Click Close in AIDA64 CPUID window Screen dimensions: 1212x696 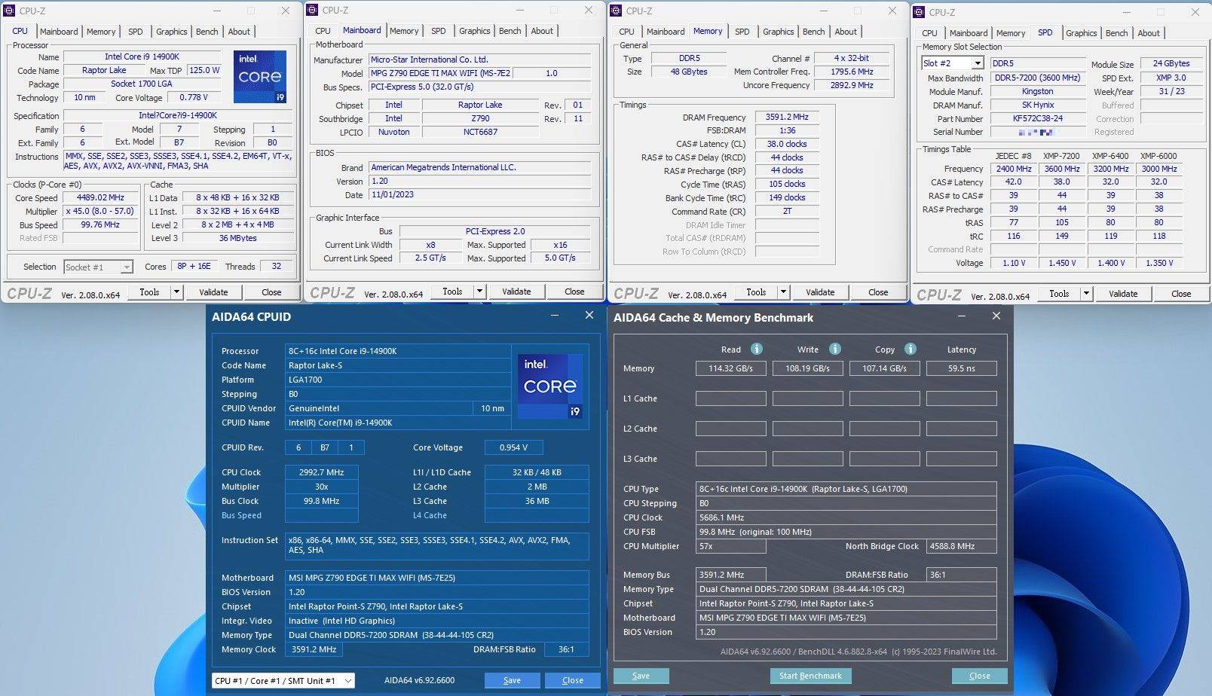tap(572, 680)
